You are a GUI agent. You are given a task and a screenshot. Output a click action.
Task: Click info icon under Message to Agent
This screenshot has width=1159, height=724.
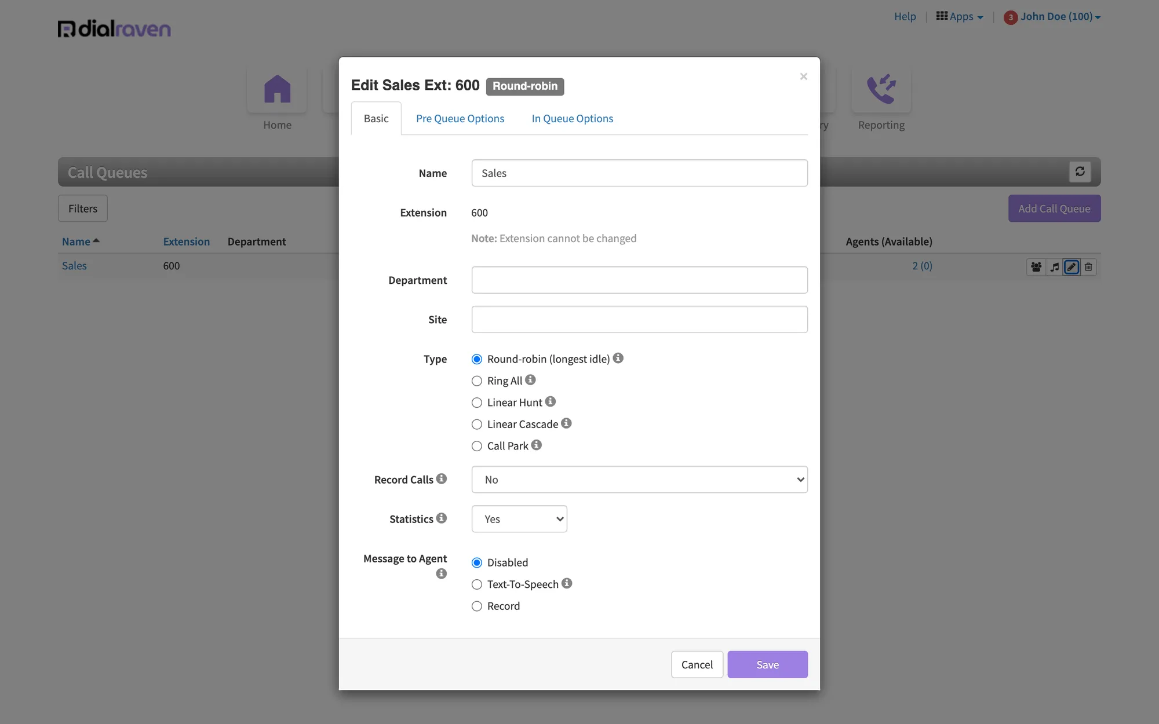click(442, 573)
